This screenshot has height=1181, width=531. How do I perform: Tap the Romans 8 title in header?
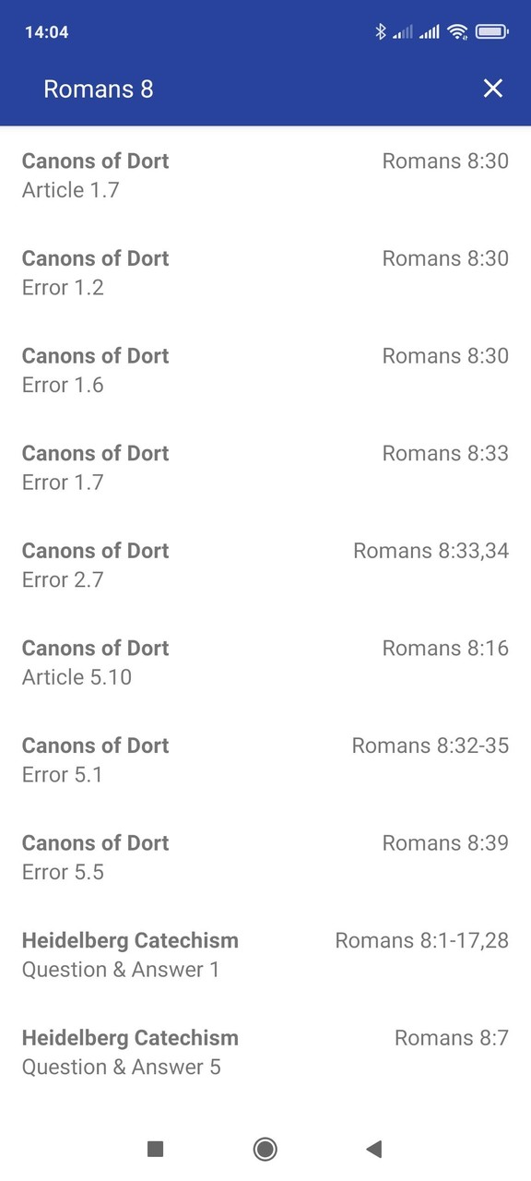99,89
